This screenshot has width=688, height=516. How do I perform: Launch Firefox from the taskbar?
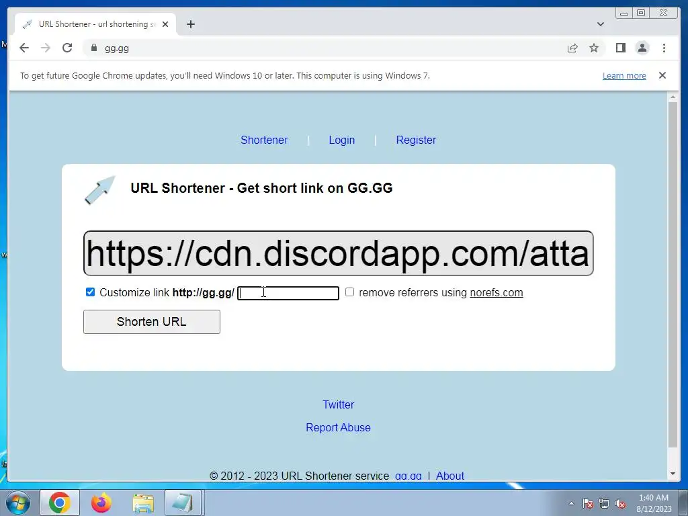(101, 503)
